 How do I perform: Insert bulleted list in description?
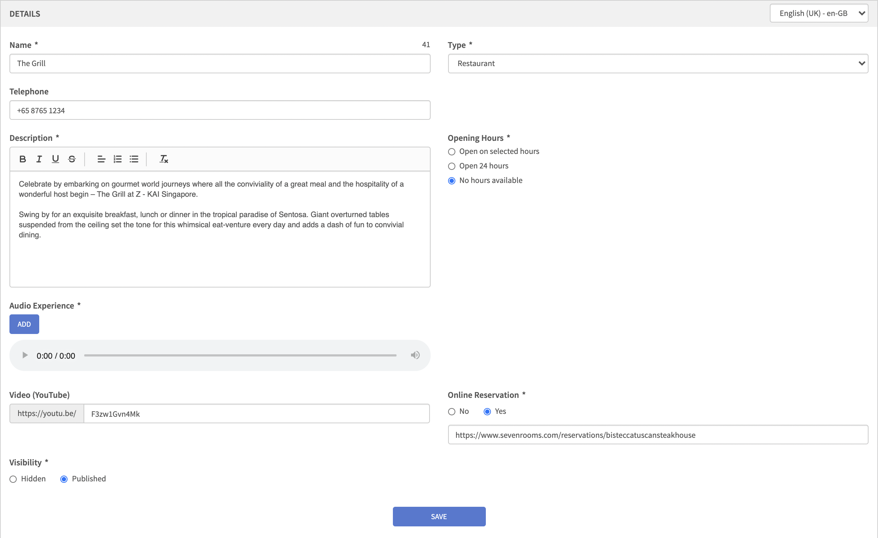coord(134,159)
